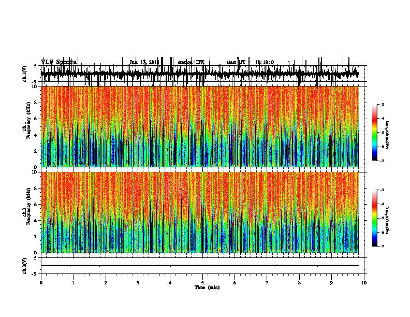Click the ch.2 spectrogram panel

coord(199,212)
